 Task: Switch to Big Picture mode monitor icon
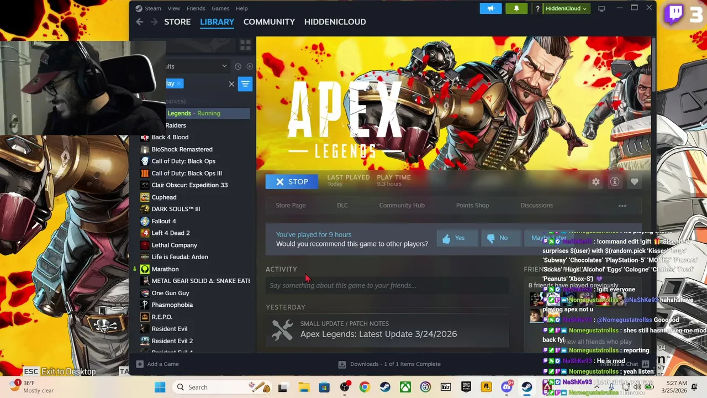tap(602, 8)
